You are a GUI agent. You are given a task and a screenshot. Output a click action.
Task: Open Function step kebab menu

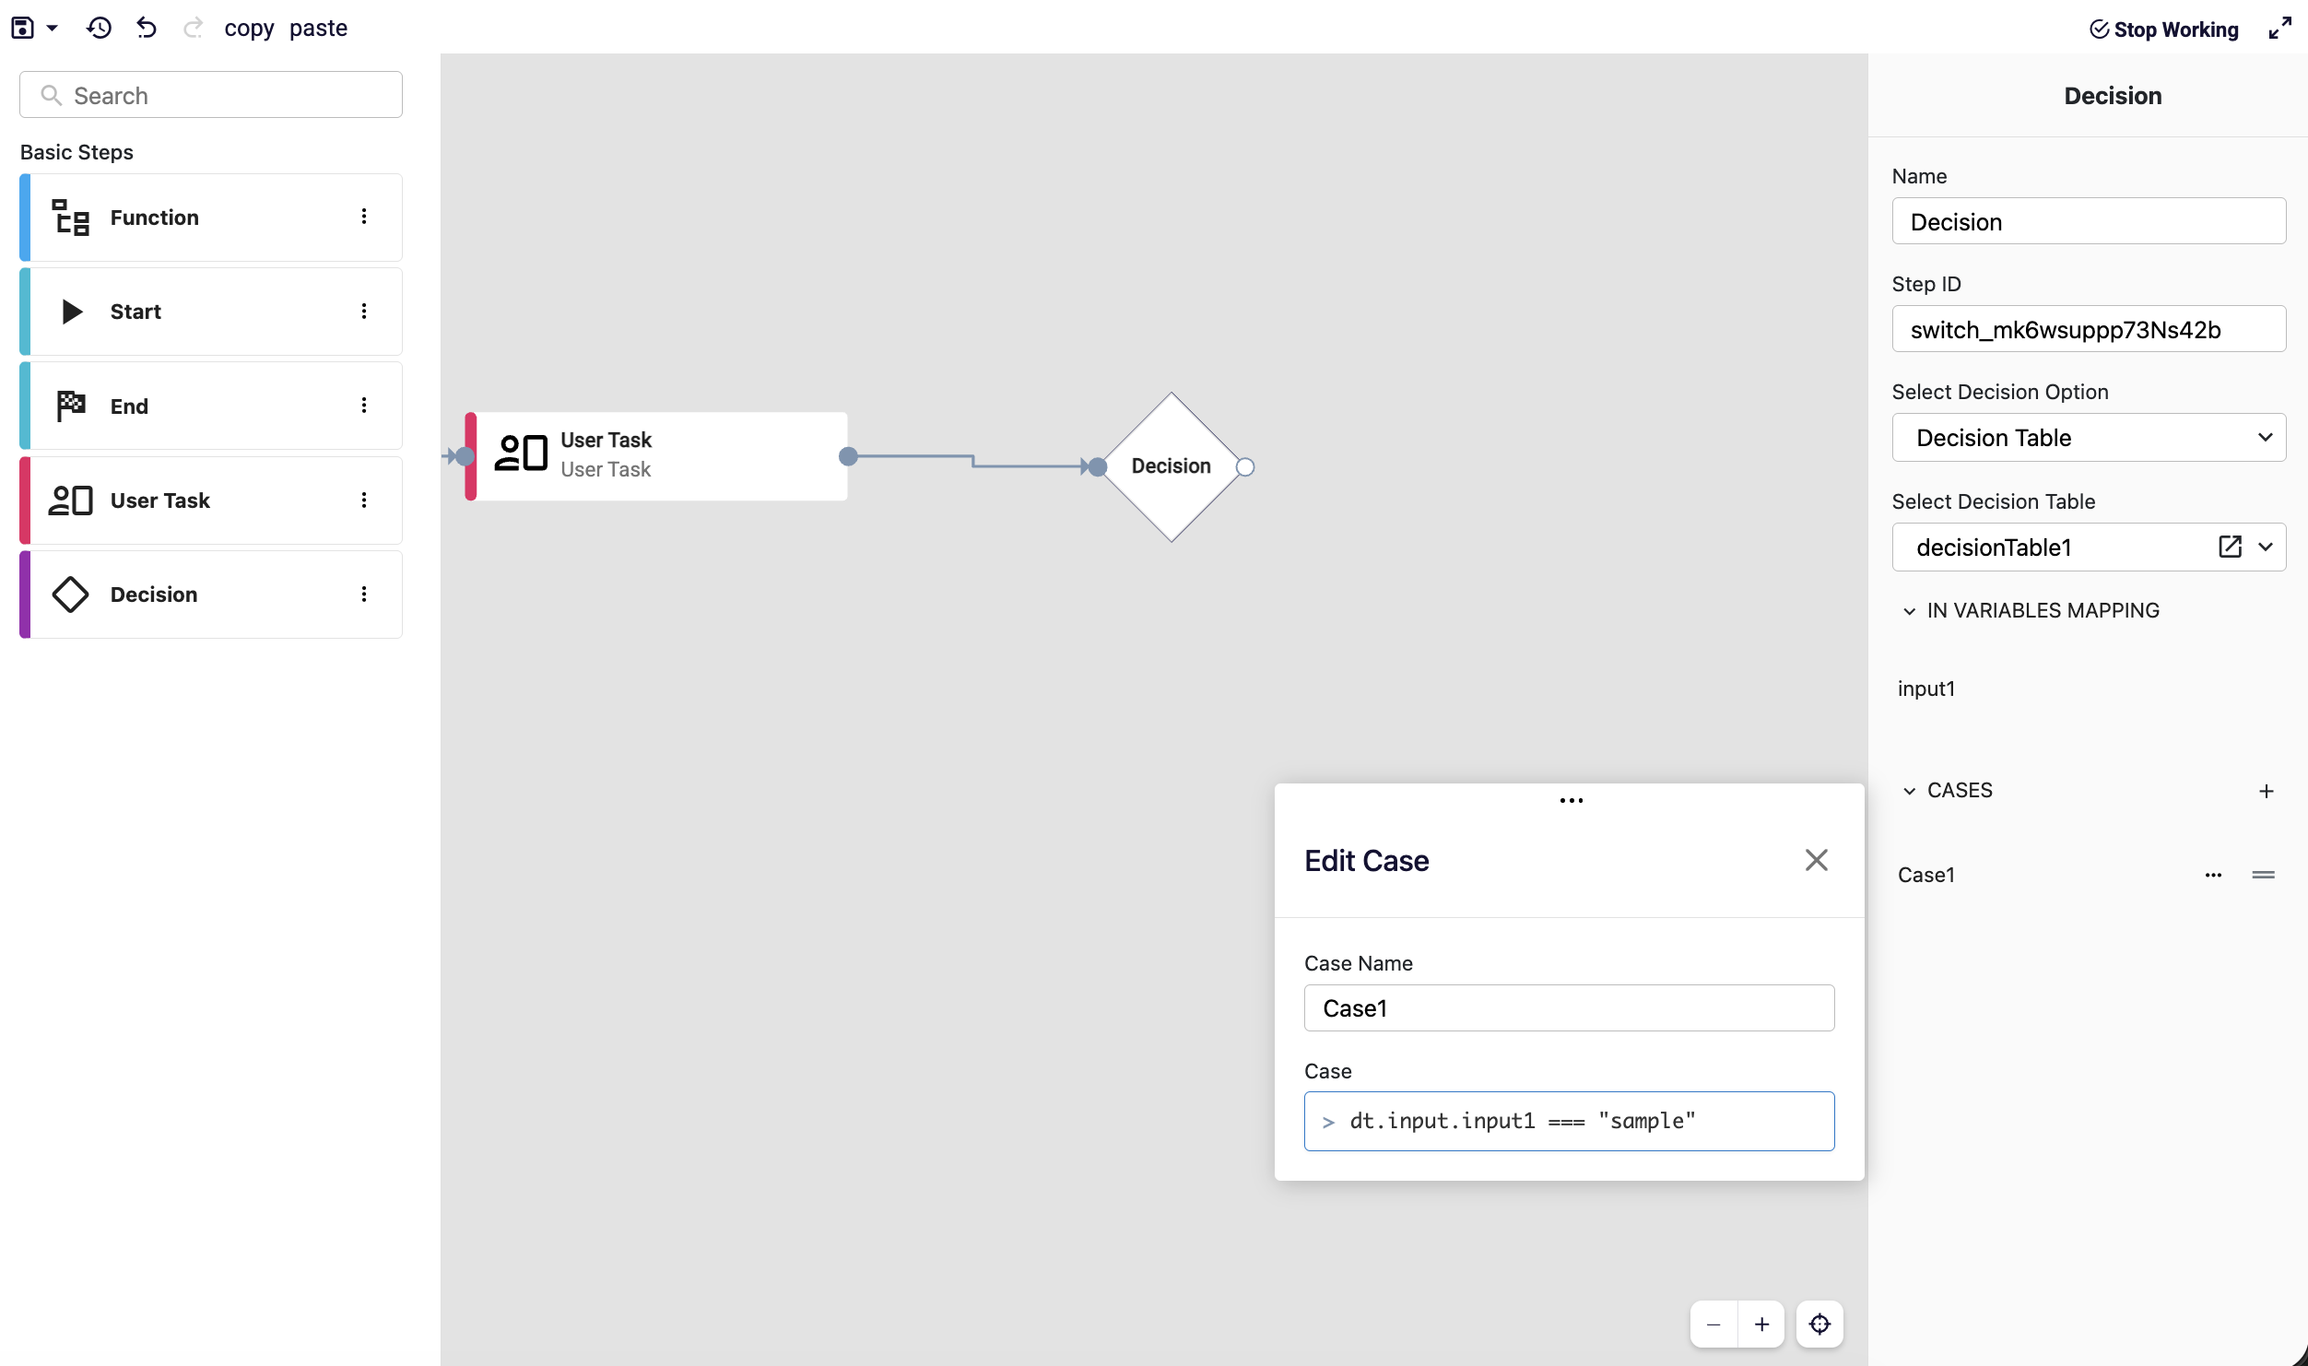(364, 217)
